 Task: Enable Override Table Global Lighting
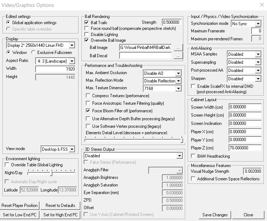click(x=7, y=164)
